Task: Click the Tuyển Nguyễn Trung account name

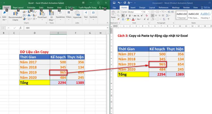Action: pyautogui.click(x=87, y=8)
